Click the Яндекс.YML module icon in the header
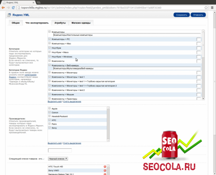 click(9, 15)
